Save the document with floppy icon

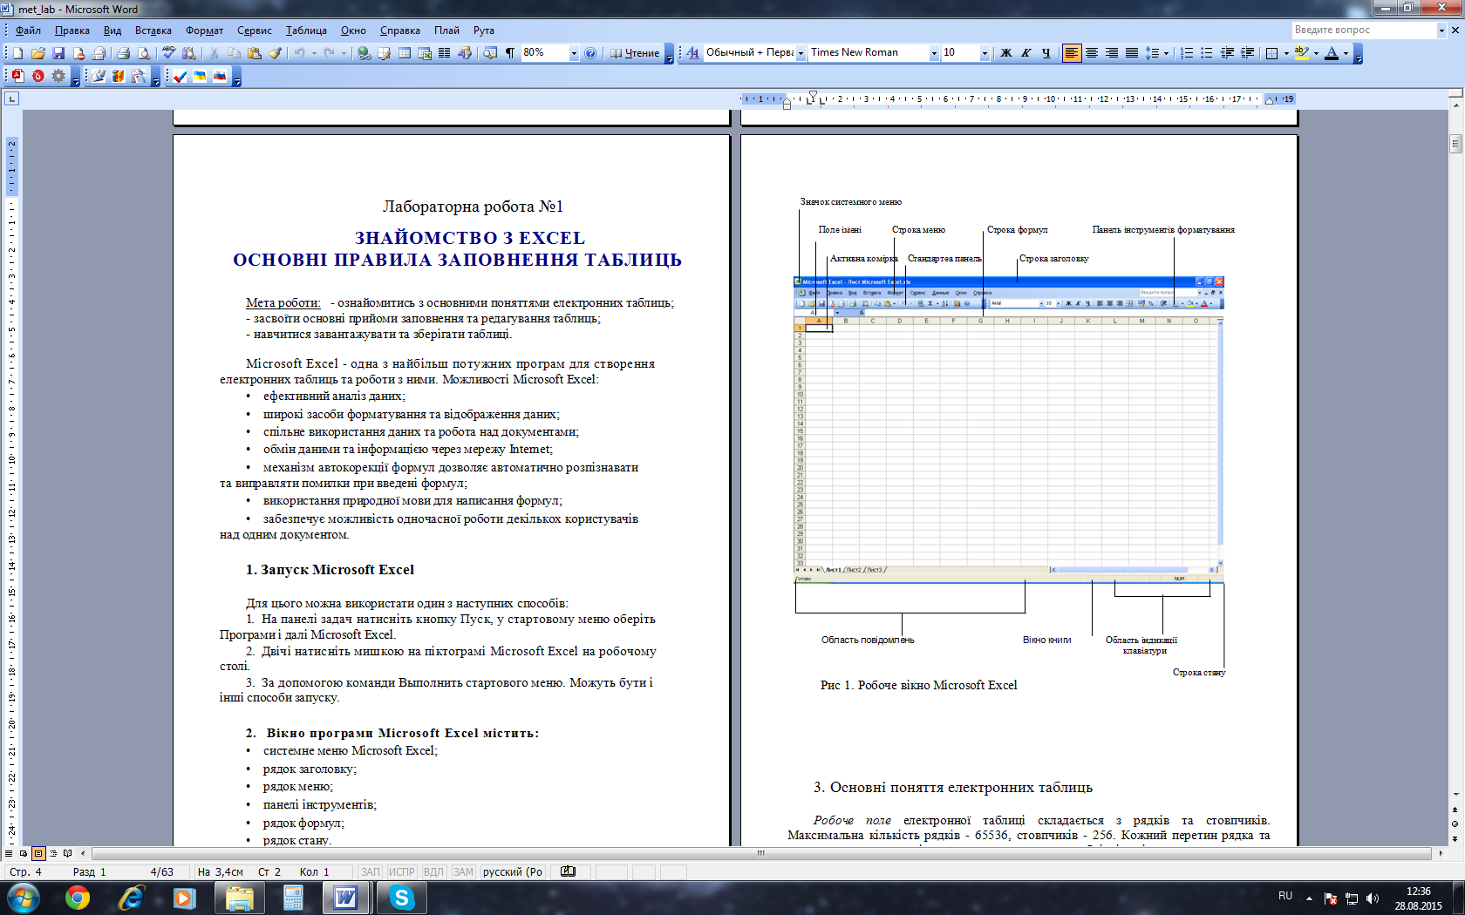click(x=58, y=53)
